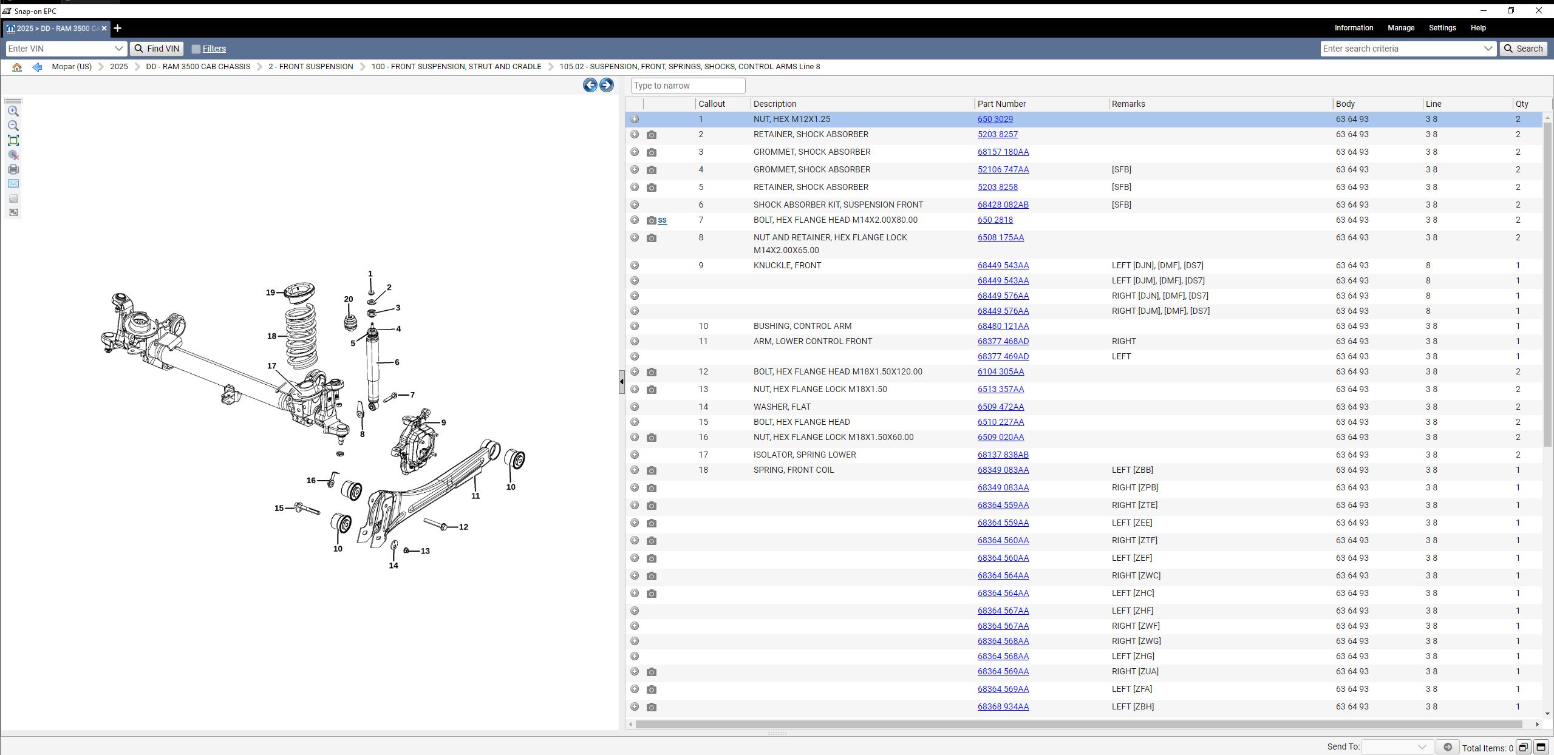The image size is (1554, 755).
Task: Print the suspension diagram
Action: click(13, 169)
